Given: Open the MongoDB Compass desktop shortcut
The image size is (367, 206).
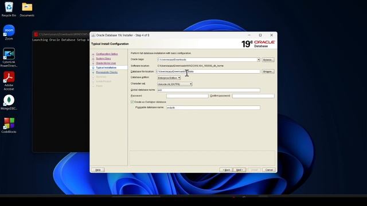Looking at the screenshot, I should pyautogui.click(x=9, y=102).
